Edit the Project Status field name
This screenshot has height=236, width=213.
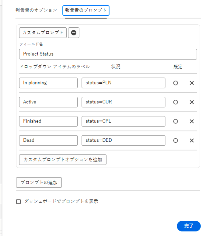[108, 54]
